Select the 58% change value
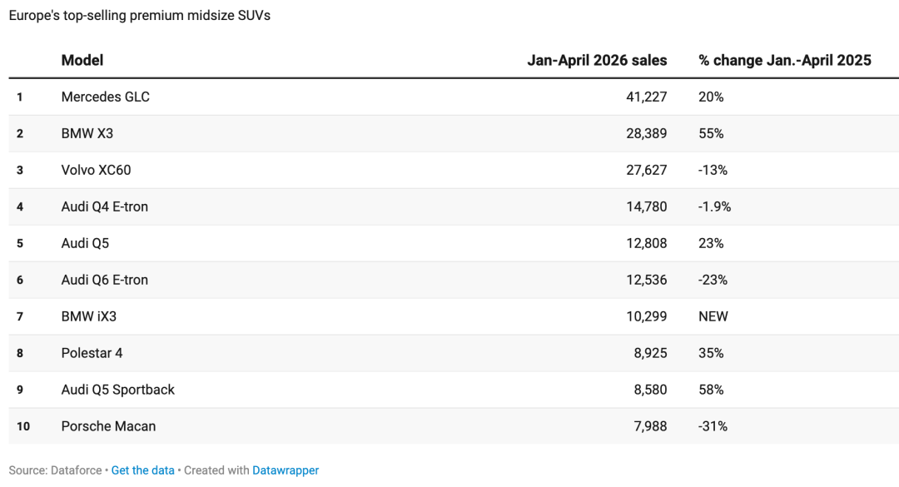The image size is (899, 487). (x=711, y=390)
